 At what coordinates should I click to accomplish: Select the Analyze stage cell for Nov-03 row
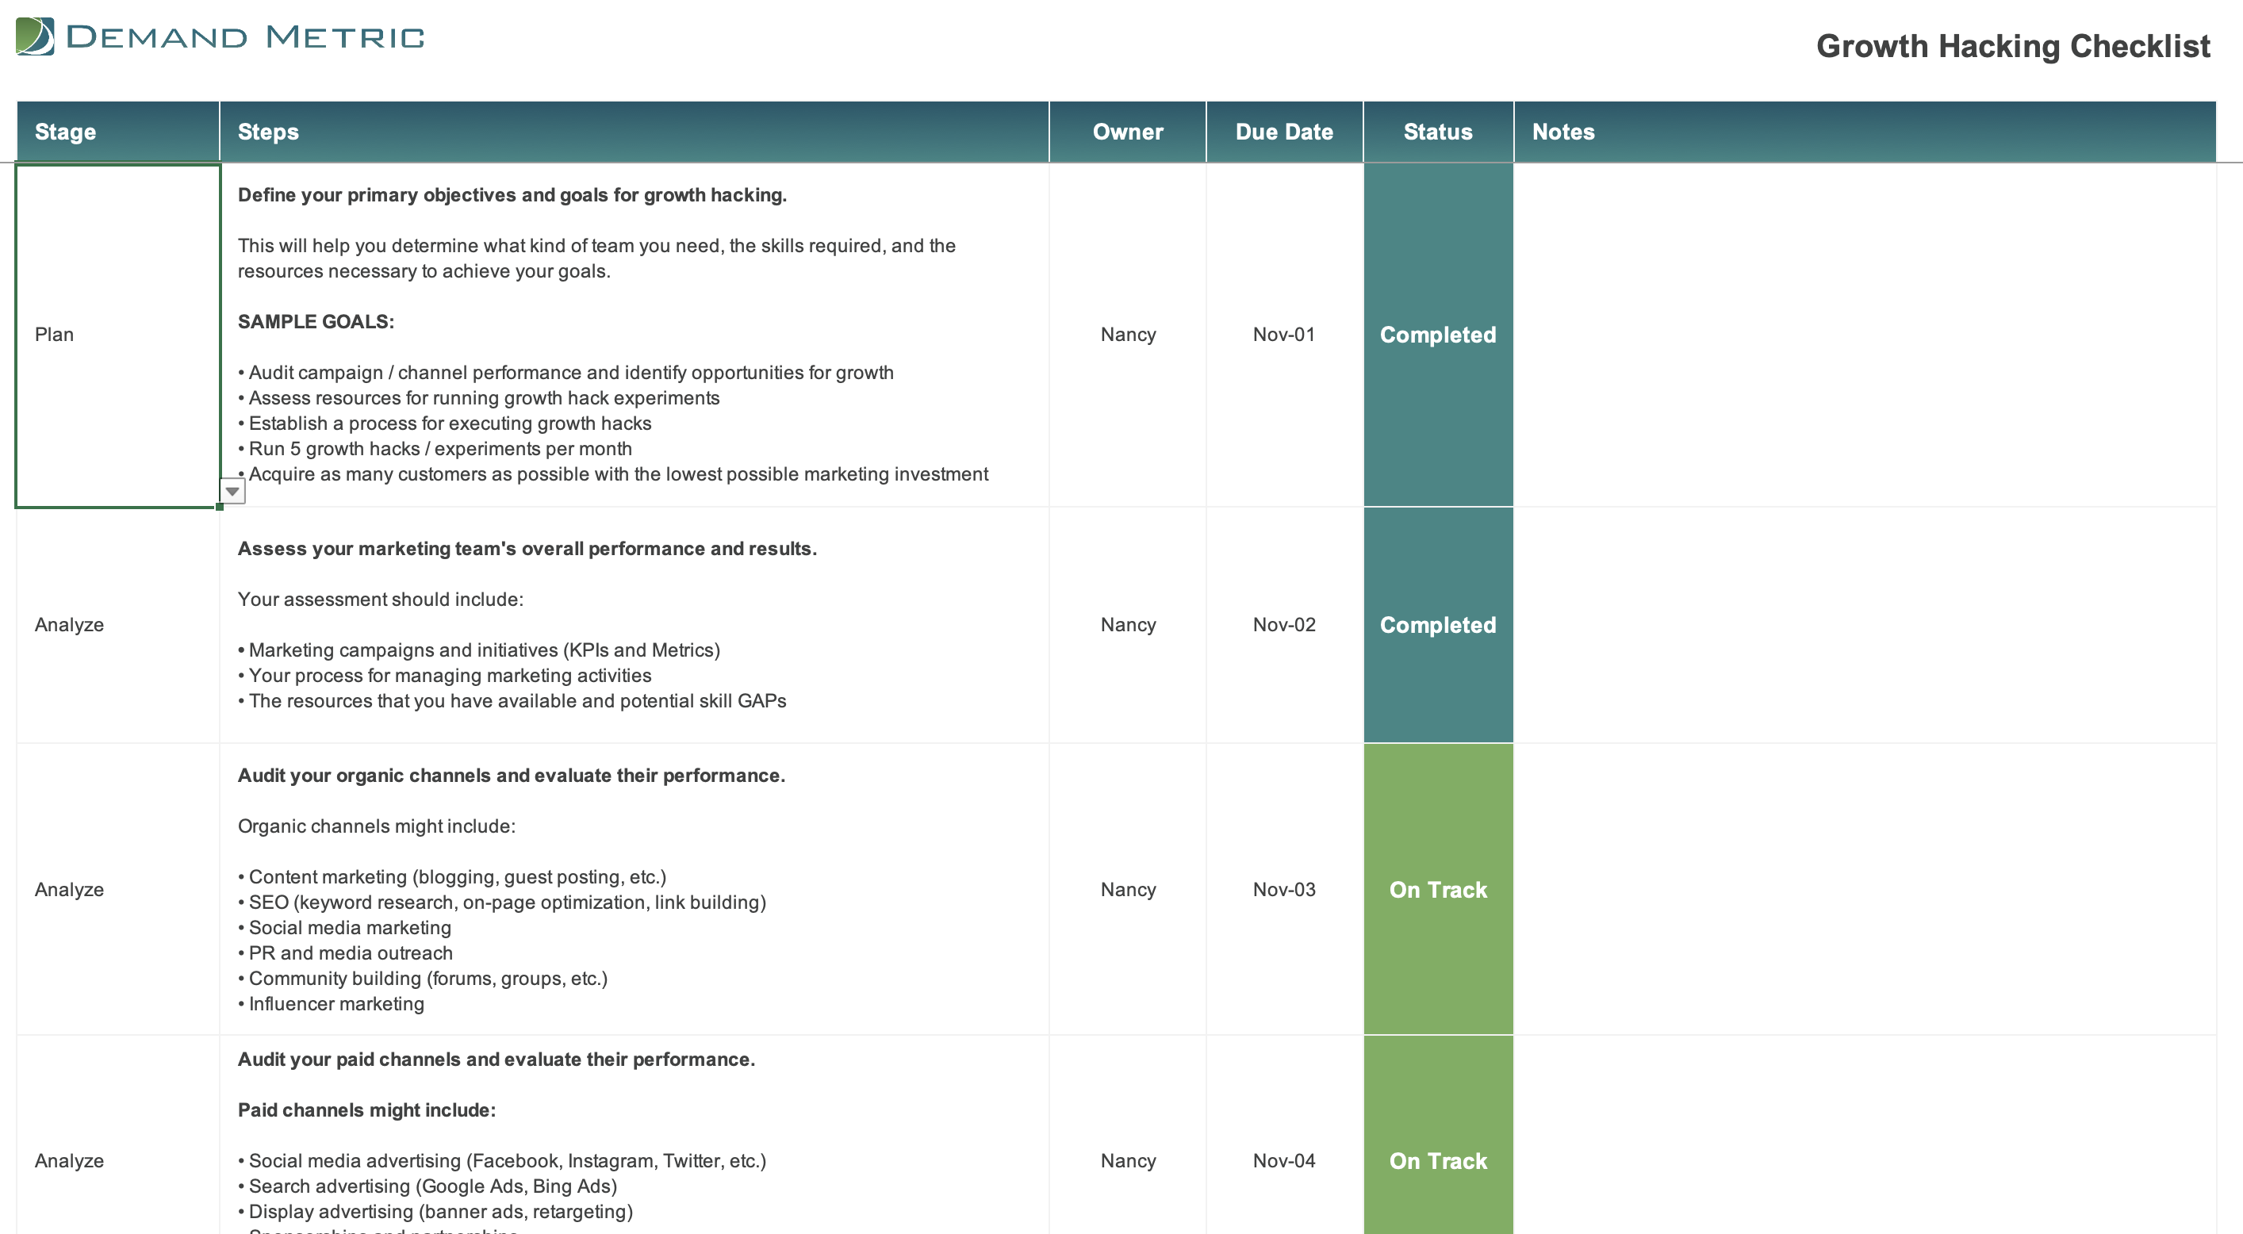(117, 890)
